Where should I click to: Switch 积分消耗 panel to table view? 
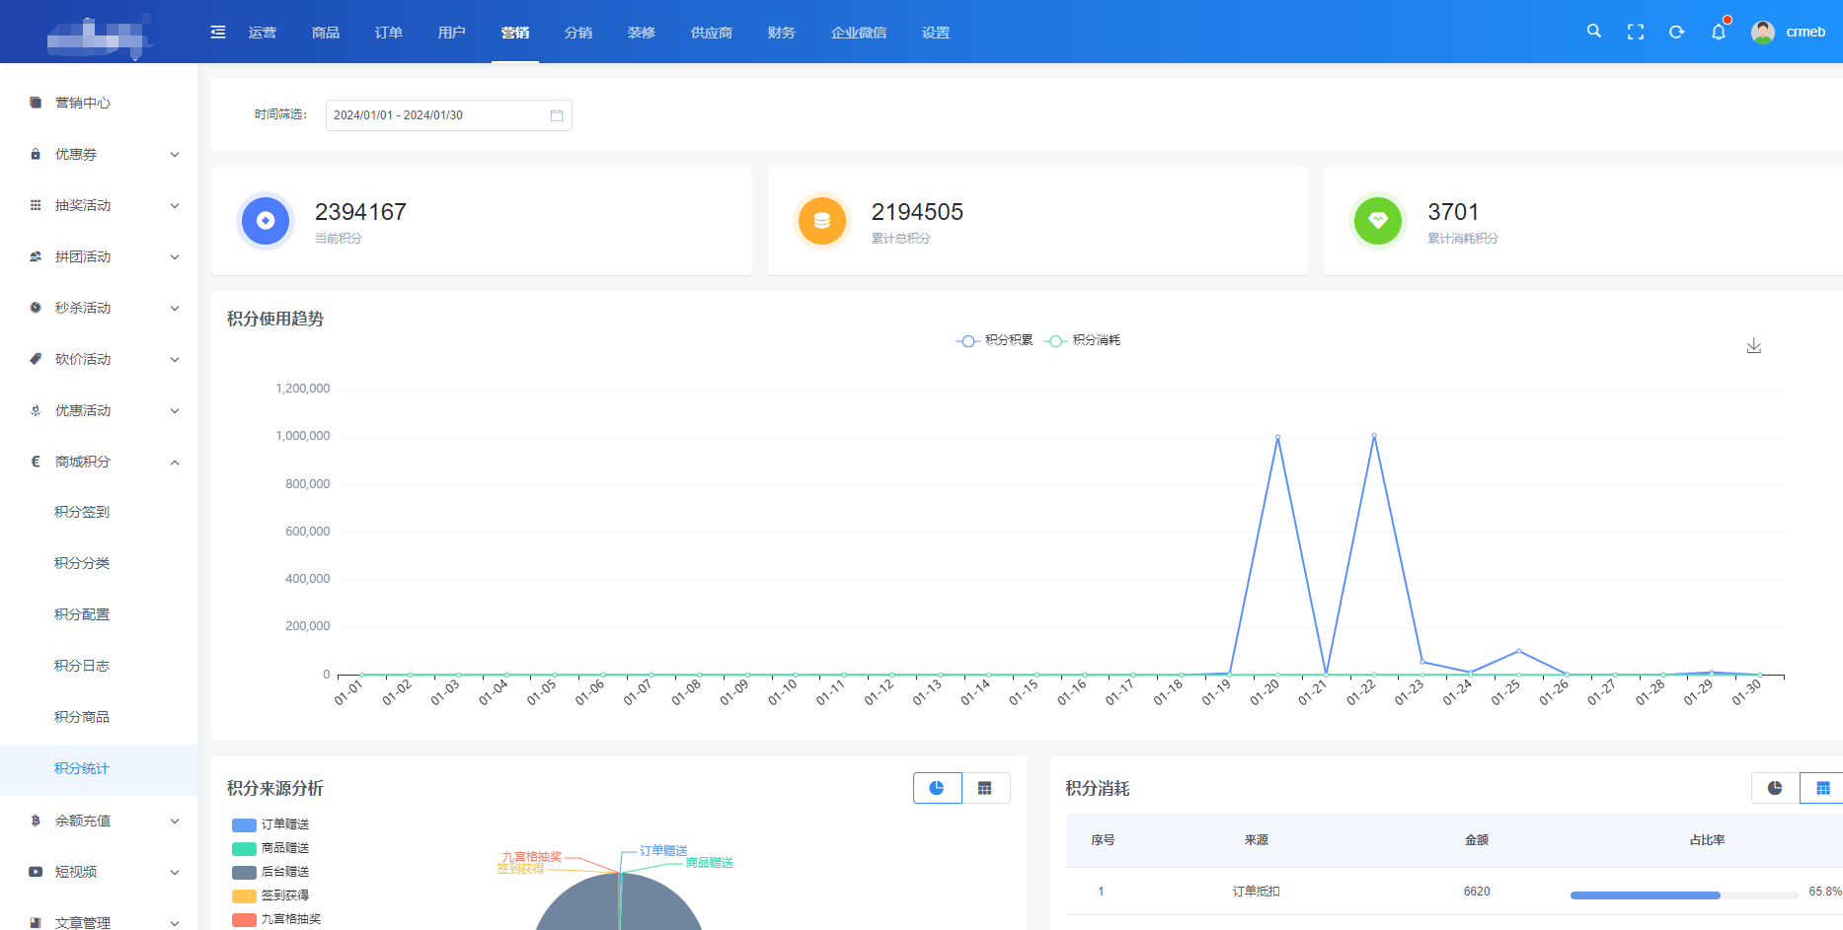(1822, 788)
